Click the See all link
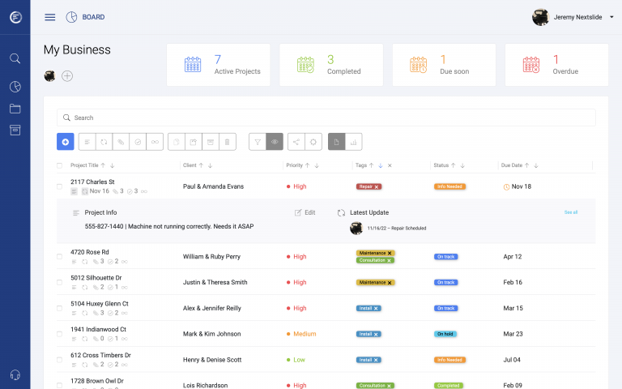The height and width of the screenshot is (389, 622). (571, 212)
